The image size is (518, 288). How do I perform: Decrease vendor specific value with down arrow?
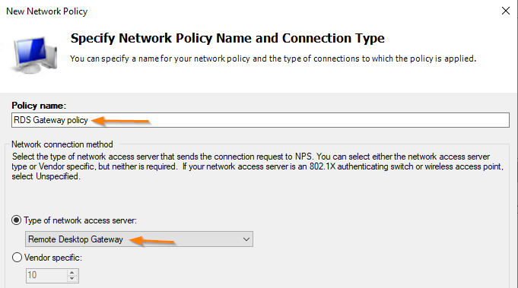(x=72, y=278)
